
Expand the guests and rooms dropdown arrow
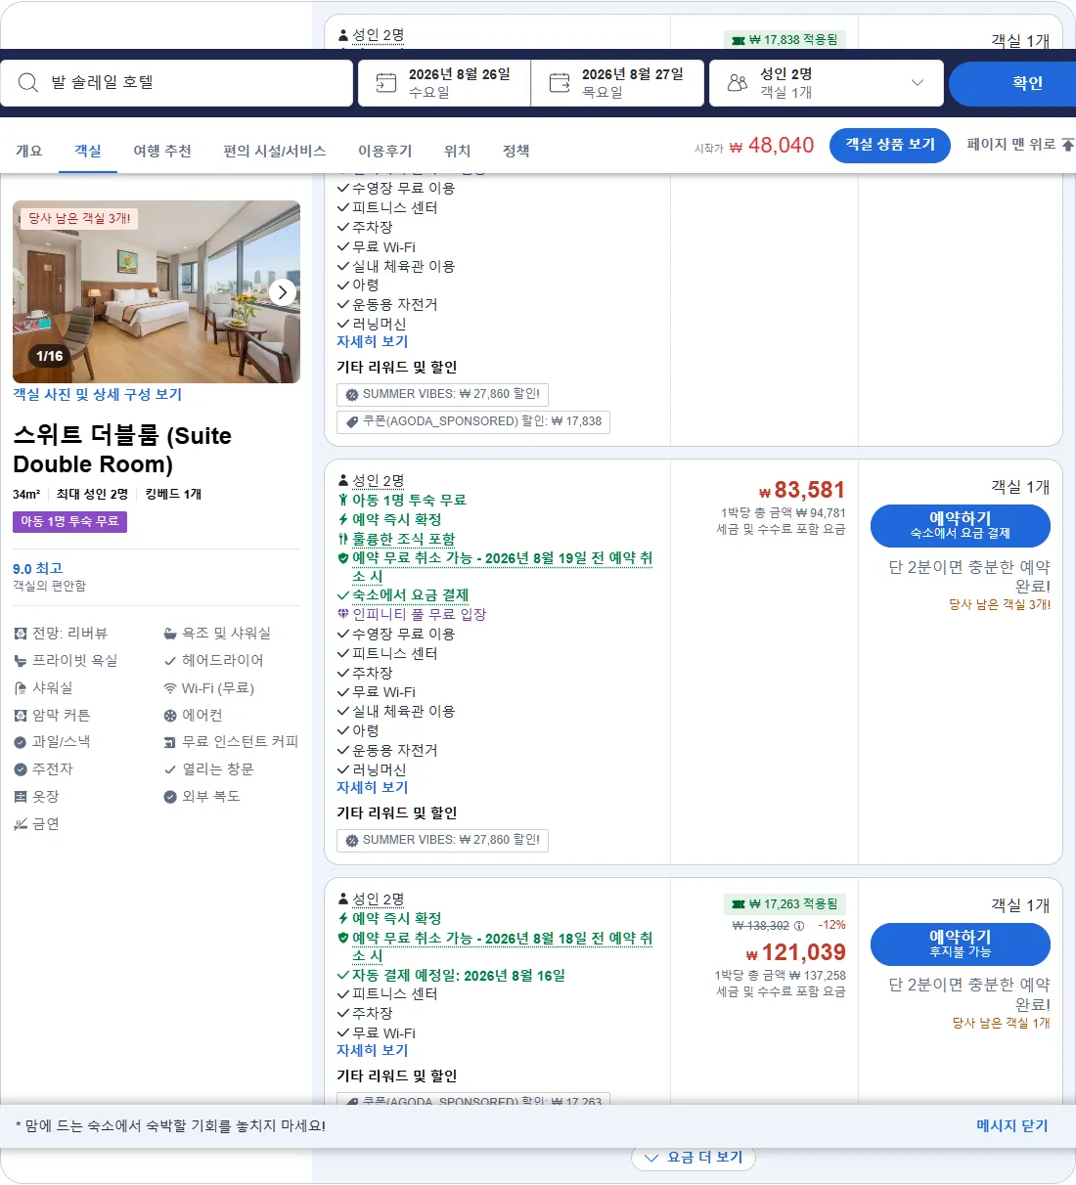[x=918, y=83]
